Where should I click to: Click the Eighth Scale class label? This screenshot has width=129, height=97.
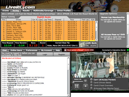(x=44, y=17)
